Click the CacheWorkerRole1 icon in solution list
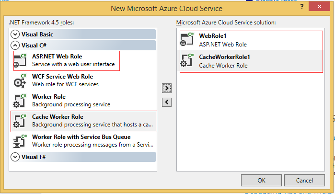Screen dimensions: 335x194 tap(187, 60)
